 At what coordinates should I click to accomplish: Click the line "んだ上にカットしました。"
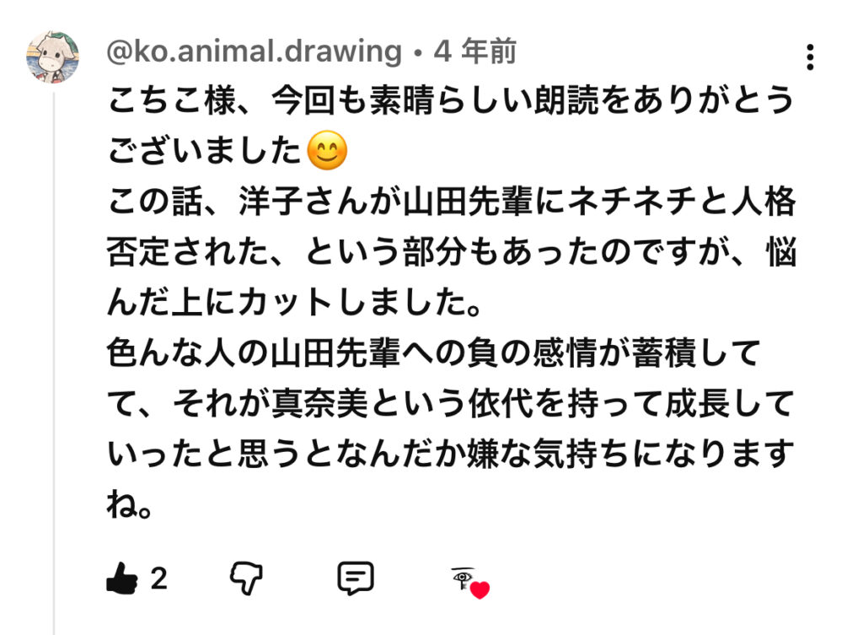pos(293,304)
